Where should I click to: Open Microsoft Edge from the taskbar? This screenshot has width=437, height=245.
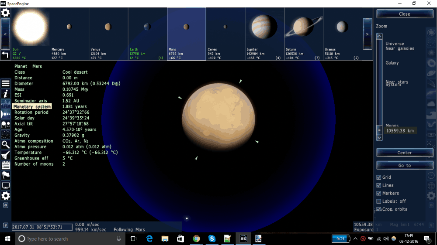click(x=149, y=238)
